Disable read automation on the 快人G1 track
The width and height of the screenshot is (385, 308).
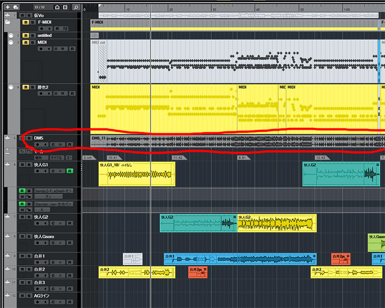70,171
